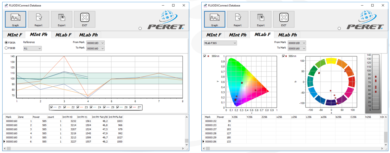
Task: Click Graph button in left window
Action: pos(16,19)
